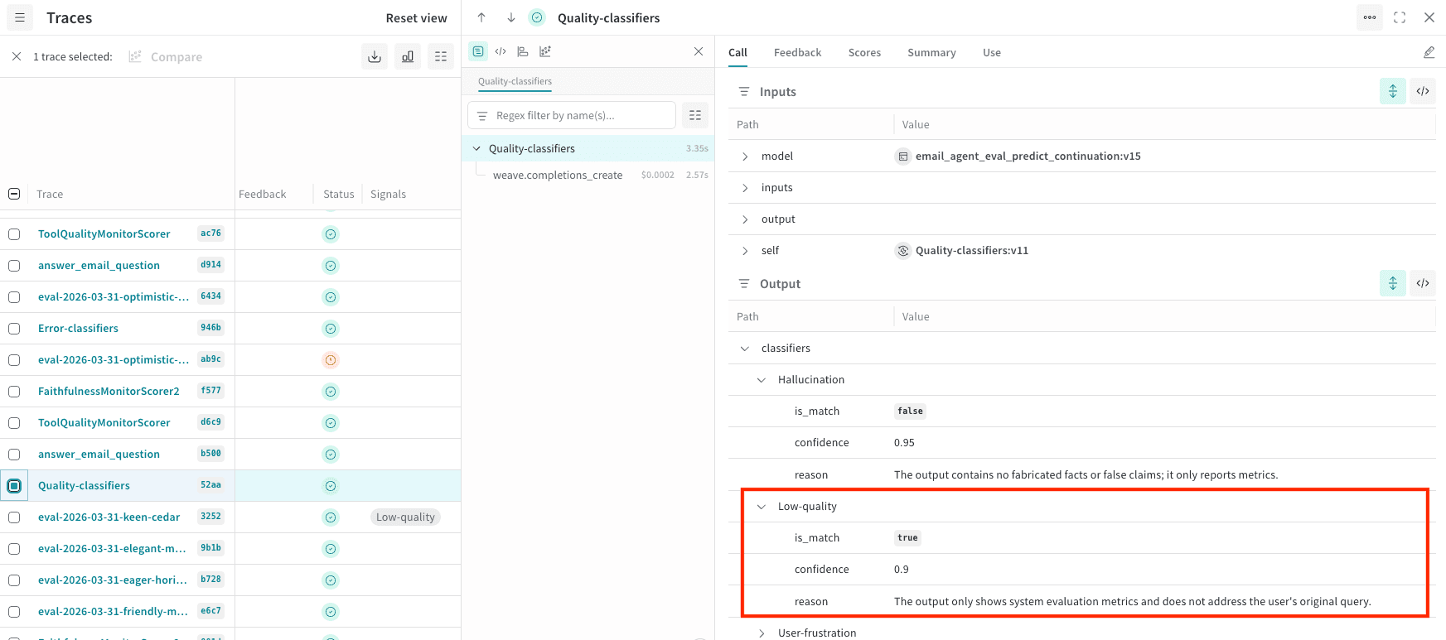Select the Quality-classifiers breadcrumb tab
Image resolution: width=1446 pixels, height=640 pixels.
(x=515, y=81)
